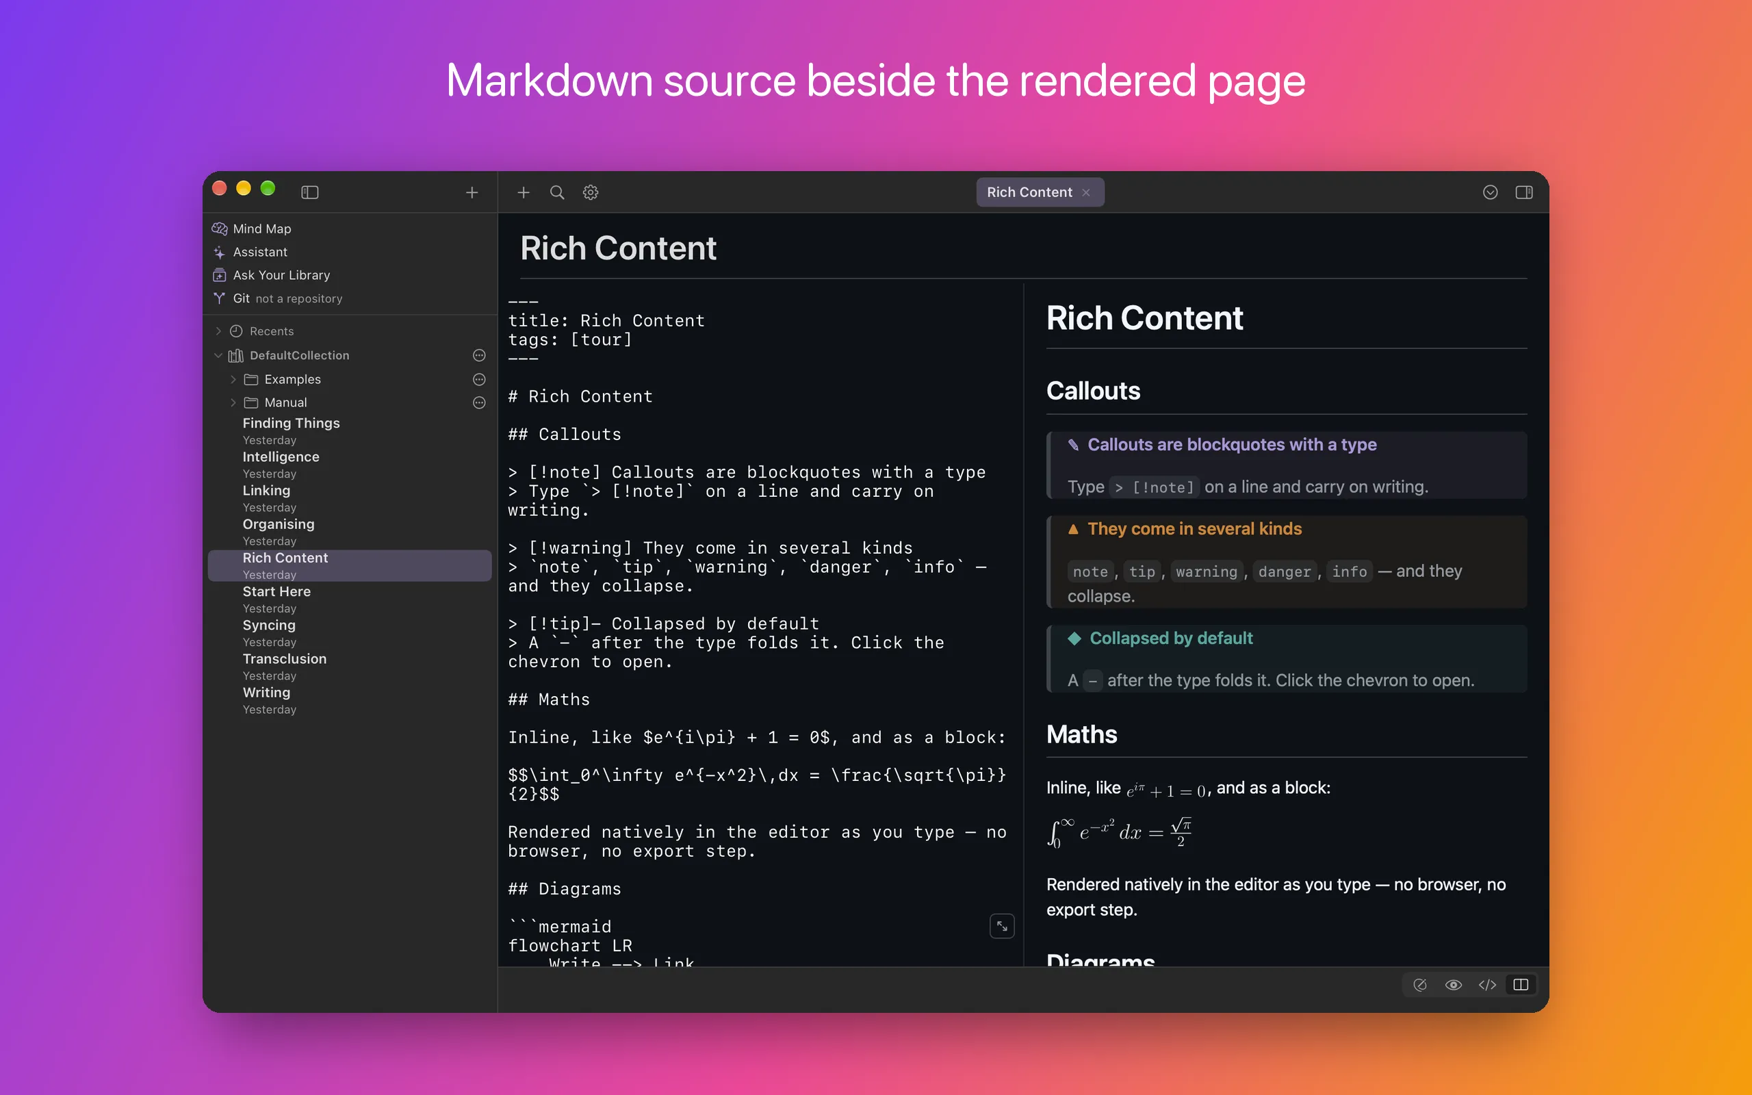The width and height of the screenshot is (1752, 1095).
Task: Open the more menu for Examples folder
Action: click(479, 378)
